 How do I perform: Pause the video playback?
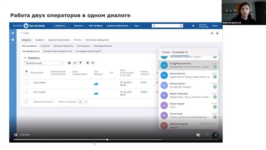click(16, 135)
